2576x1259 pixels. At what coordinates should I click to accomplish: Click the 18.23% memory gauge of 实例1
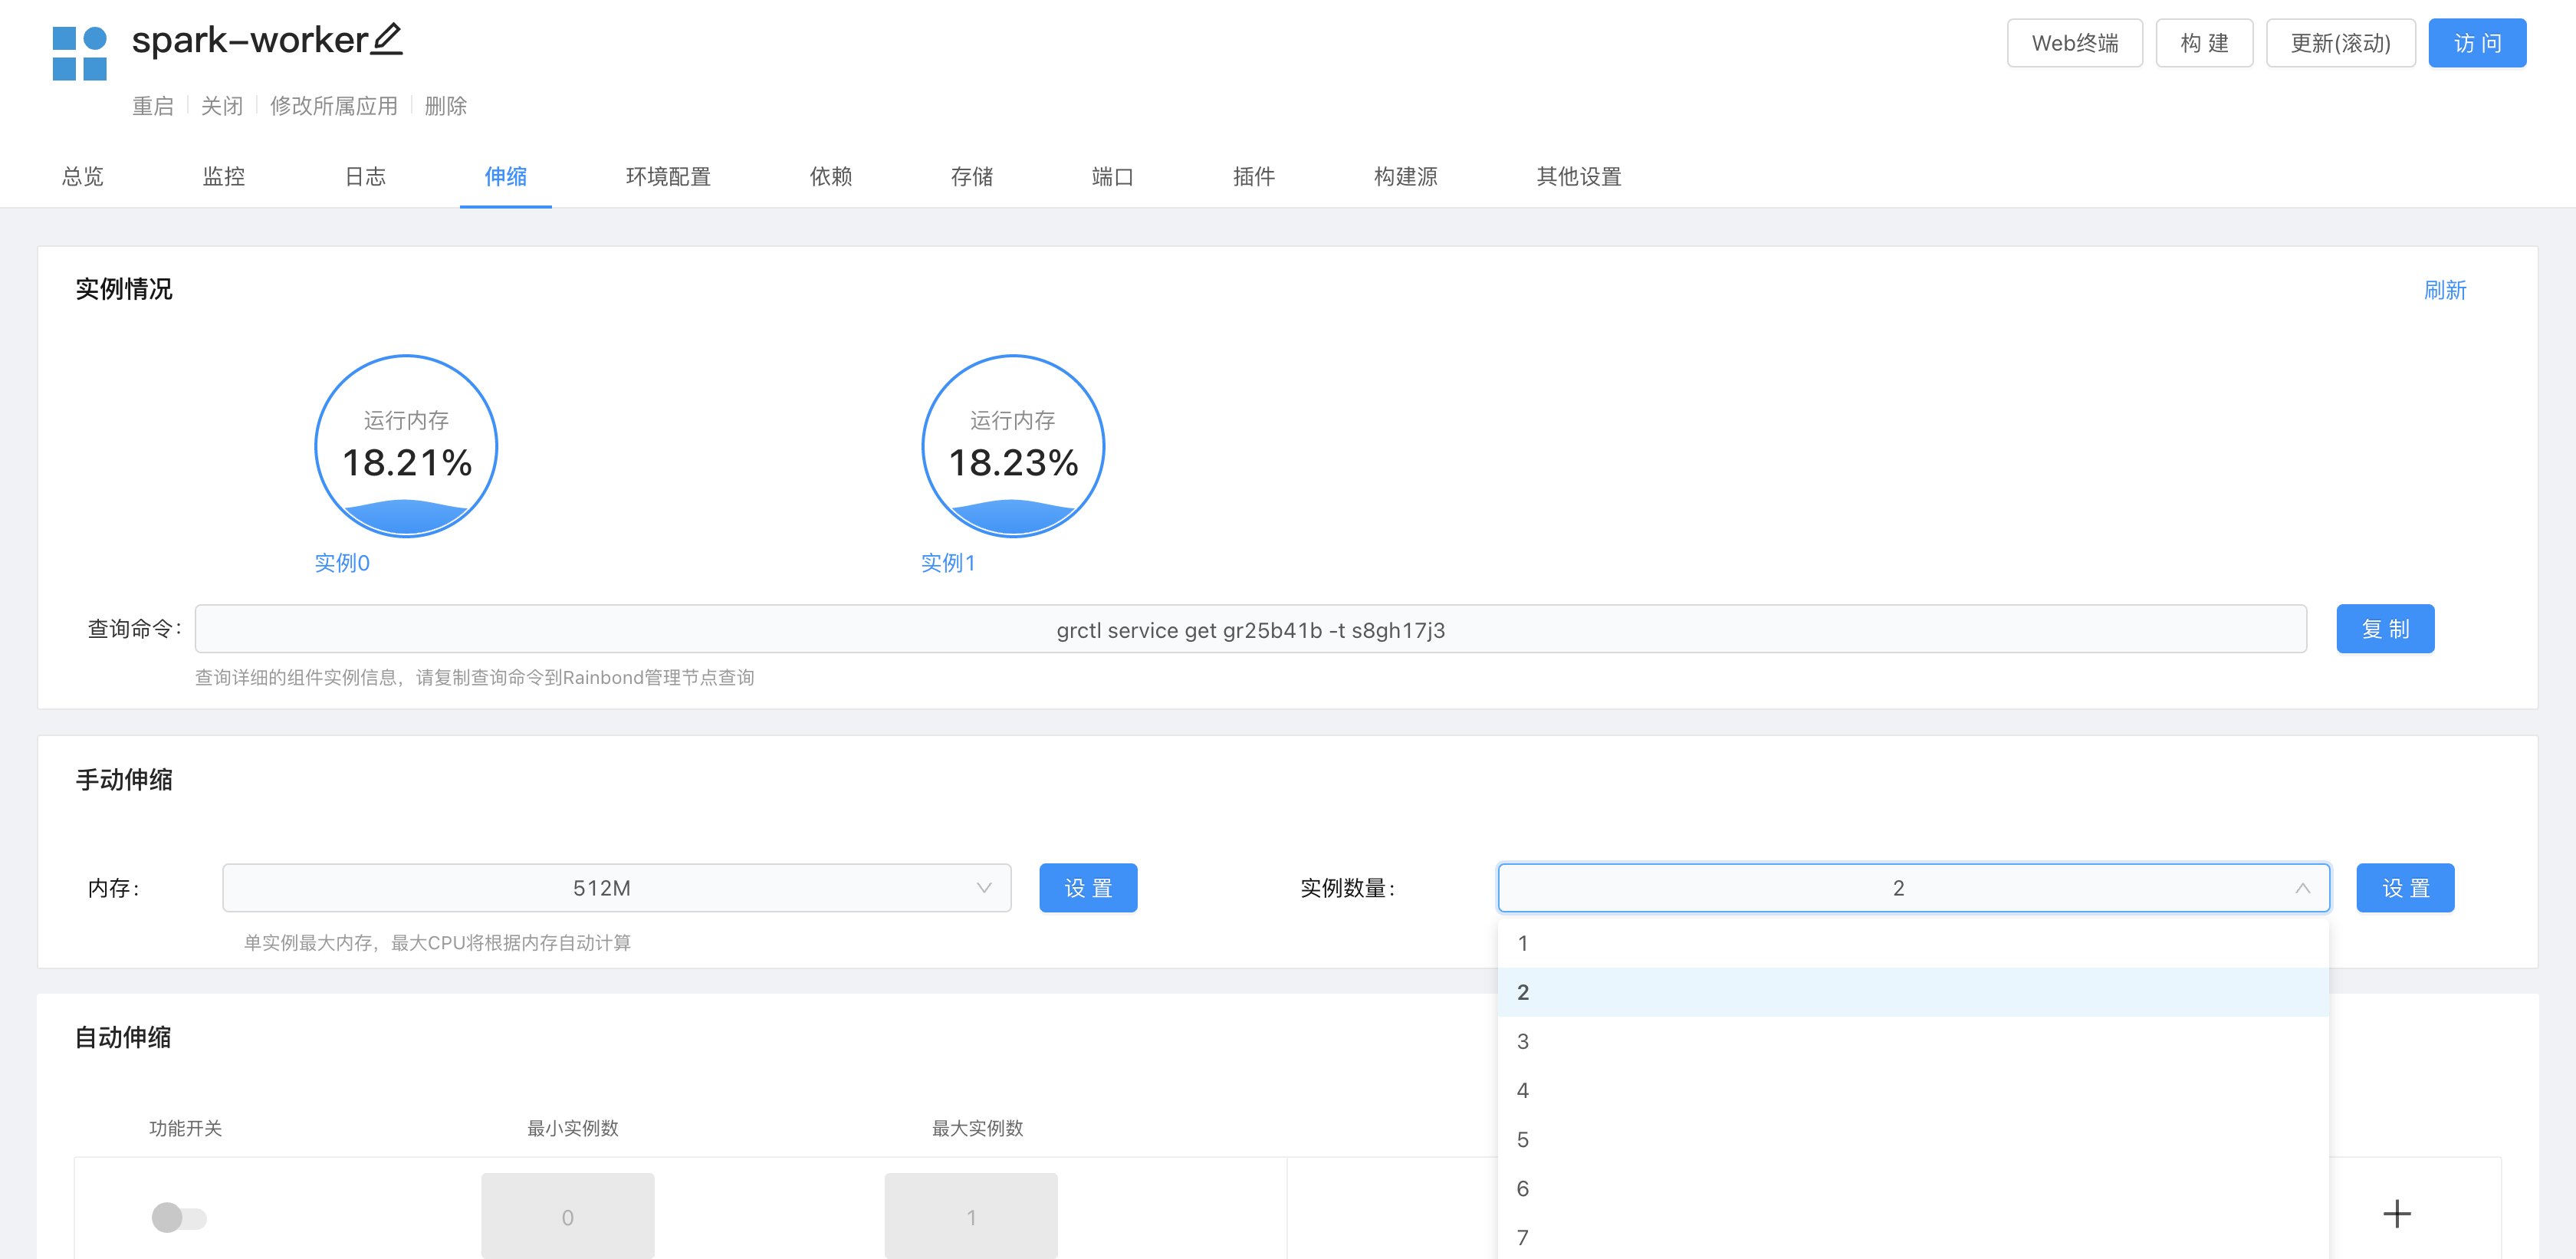1013,446
